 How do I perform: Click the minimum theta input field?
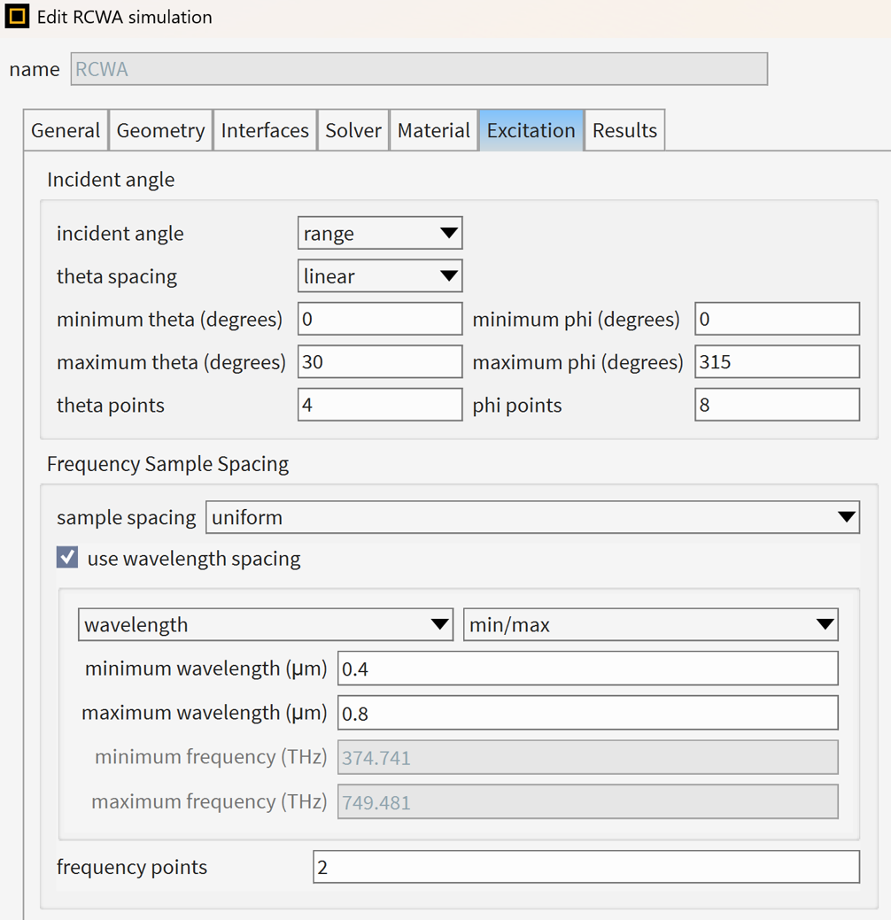[380, 319]
